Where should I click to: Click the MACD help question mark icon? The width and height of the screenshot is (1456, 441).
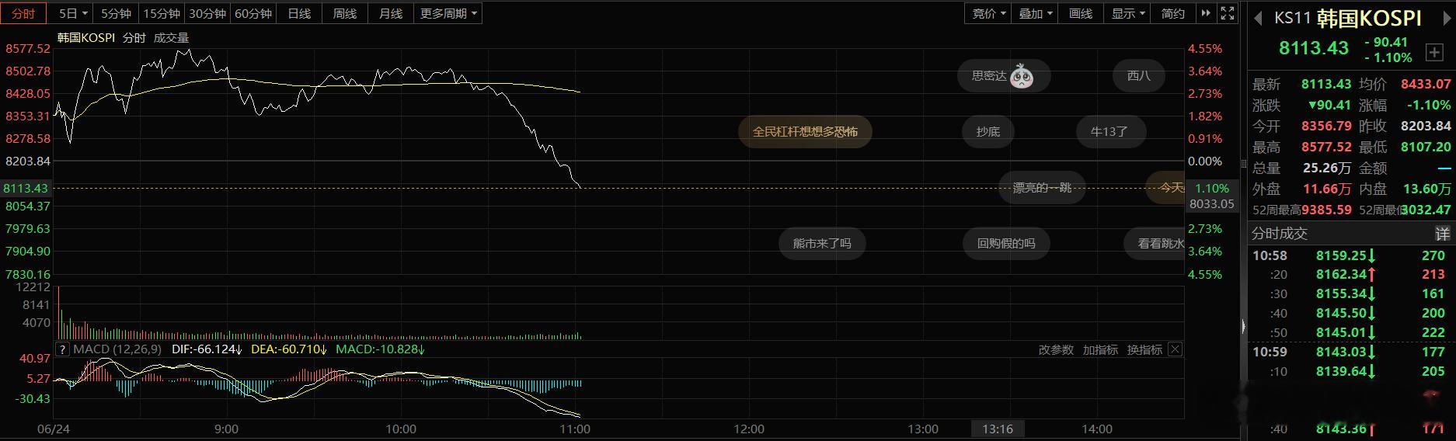63,349
